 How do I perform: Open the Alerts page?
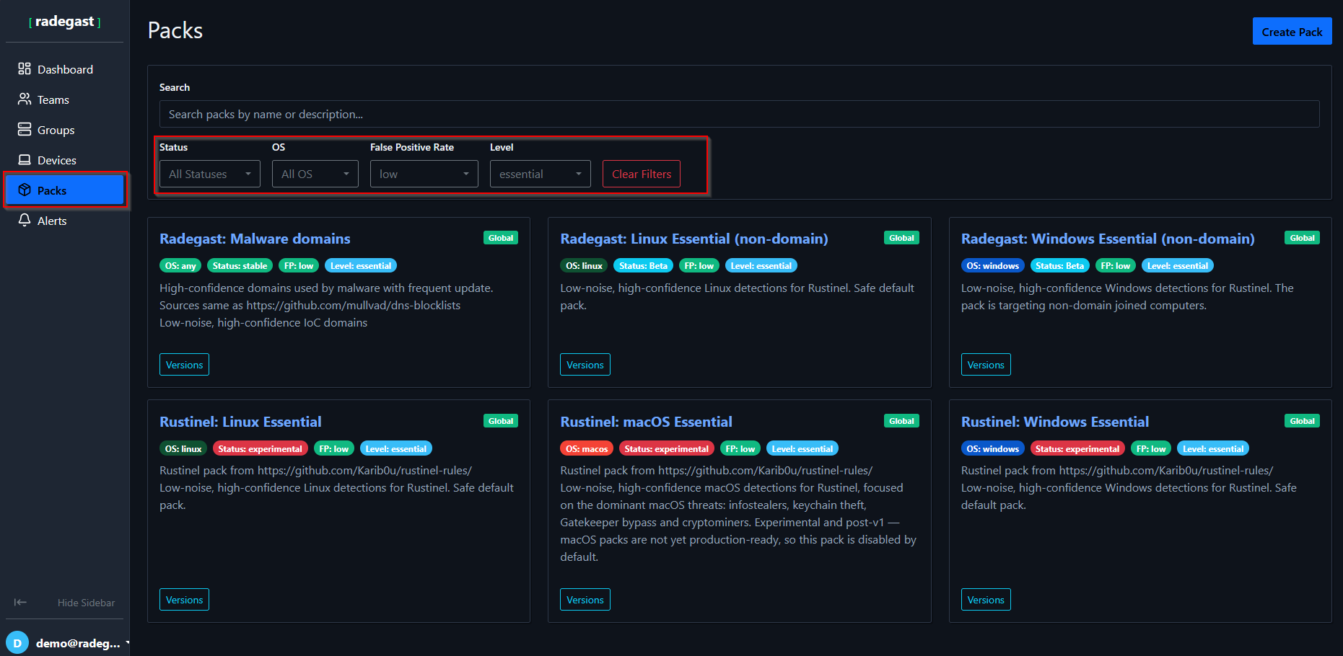point(65,221)
